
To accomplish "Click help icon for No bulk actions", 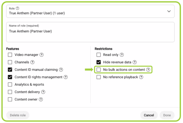I will [x=148, y=69].
